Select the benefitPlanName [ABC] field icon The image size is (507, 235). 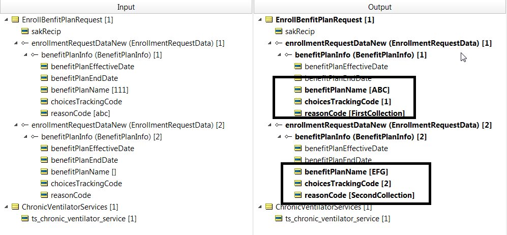(x=298, y=90)
